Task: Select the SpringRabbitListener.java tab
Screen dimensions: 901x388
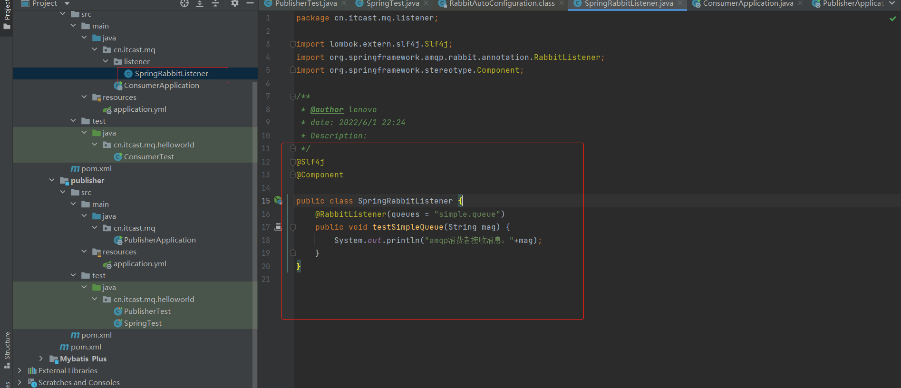Action: point(629,4)
